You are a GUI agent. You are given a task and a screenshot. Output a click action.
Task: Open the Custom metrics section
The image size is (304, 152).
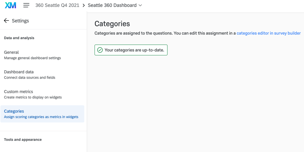point(18,92)
